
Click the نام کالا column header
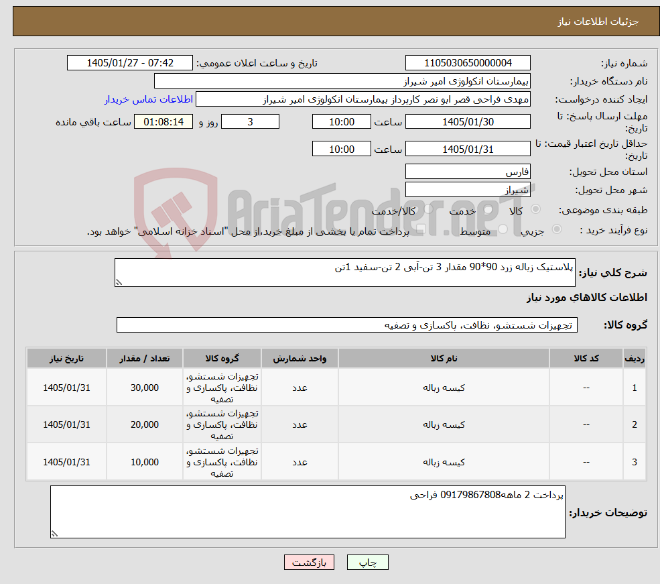pyautogui.click(x=444, y=358)
